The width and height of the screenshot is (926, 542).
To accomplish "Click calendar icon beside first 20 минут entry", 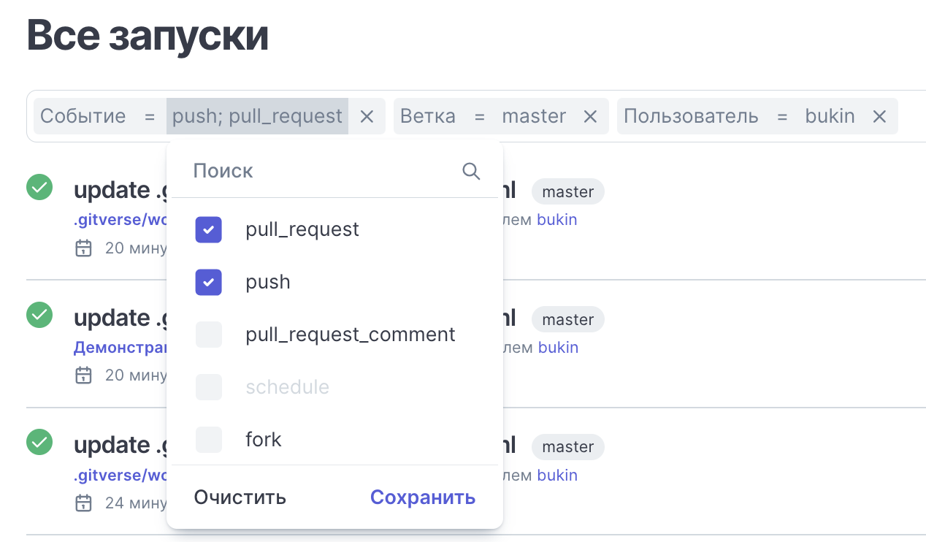I will [84, 248].
